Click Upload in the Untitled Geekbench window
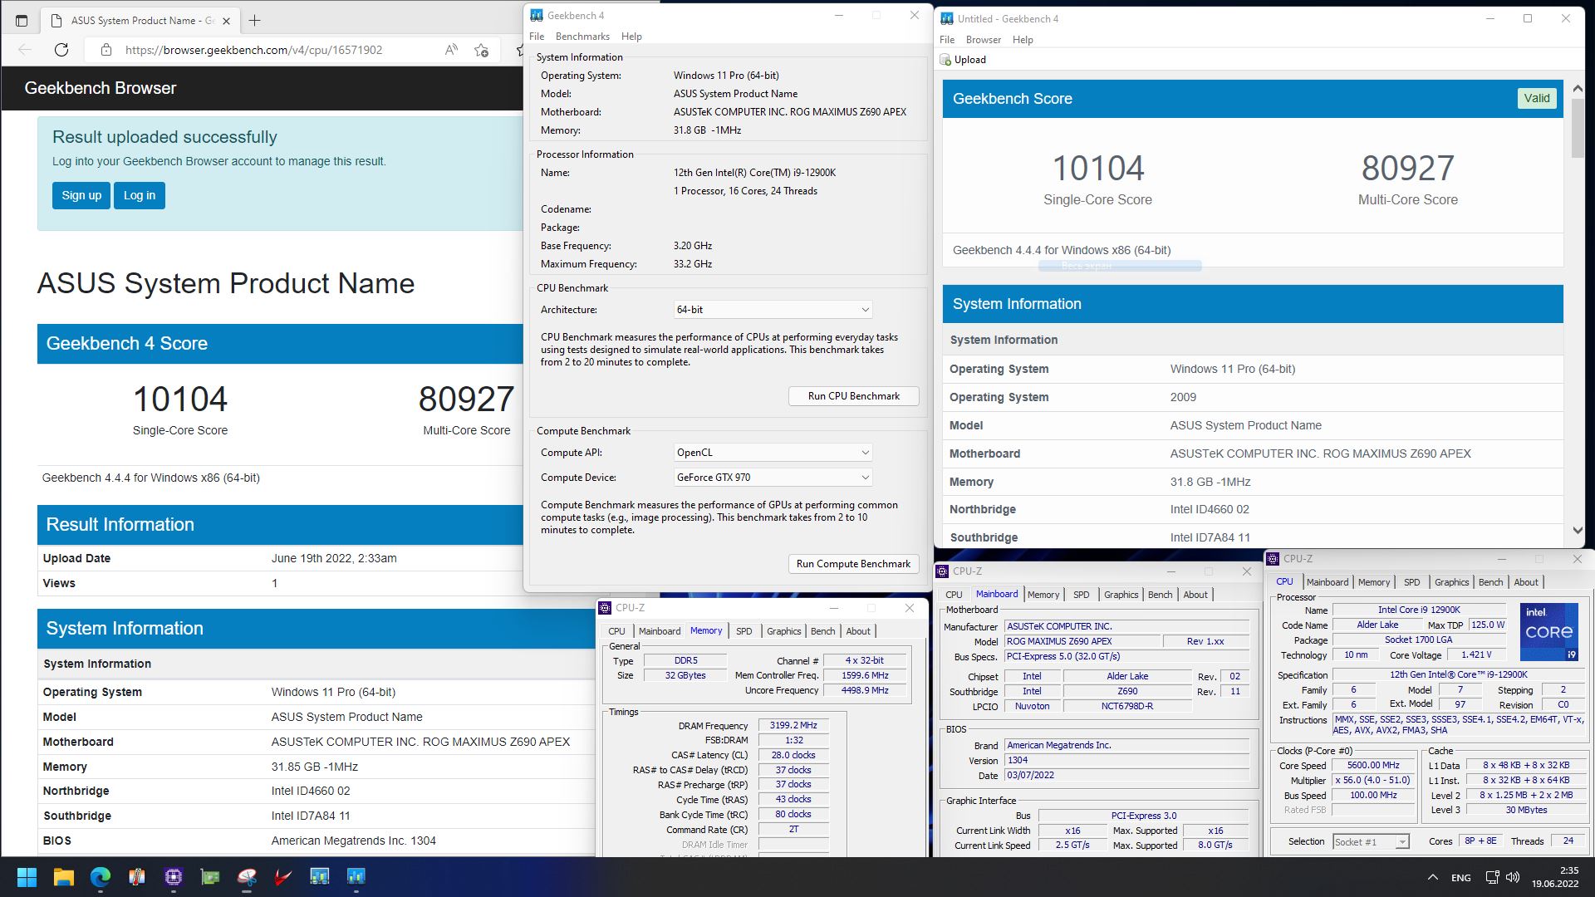 click(963, 60)
